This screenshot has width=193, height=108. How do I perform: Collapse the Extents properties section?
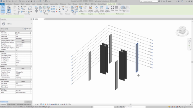click(x=31, y=52)
